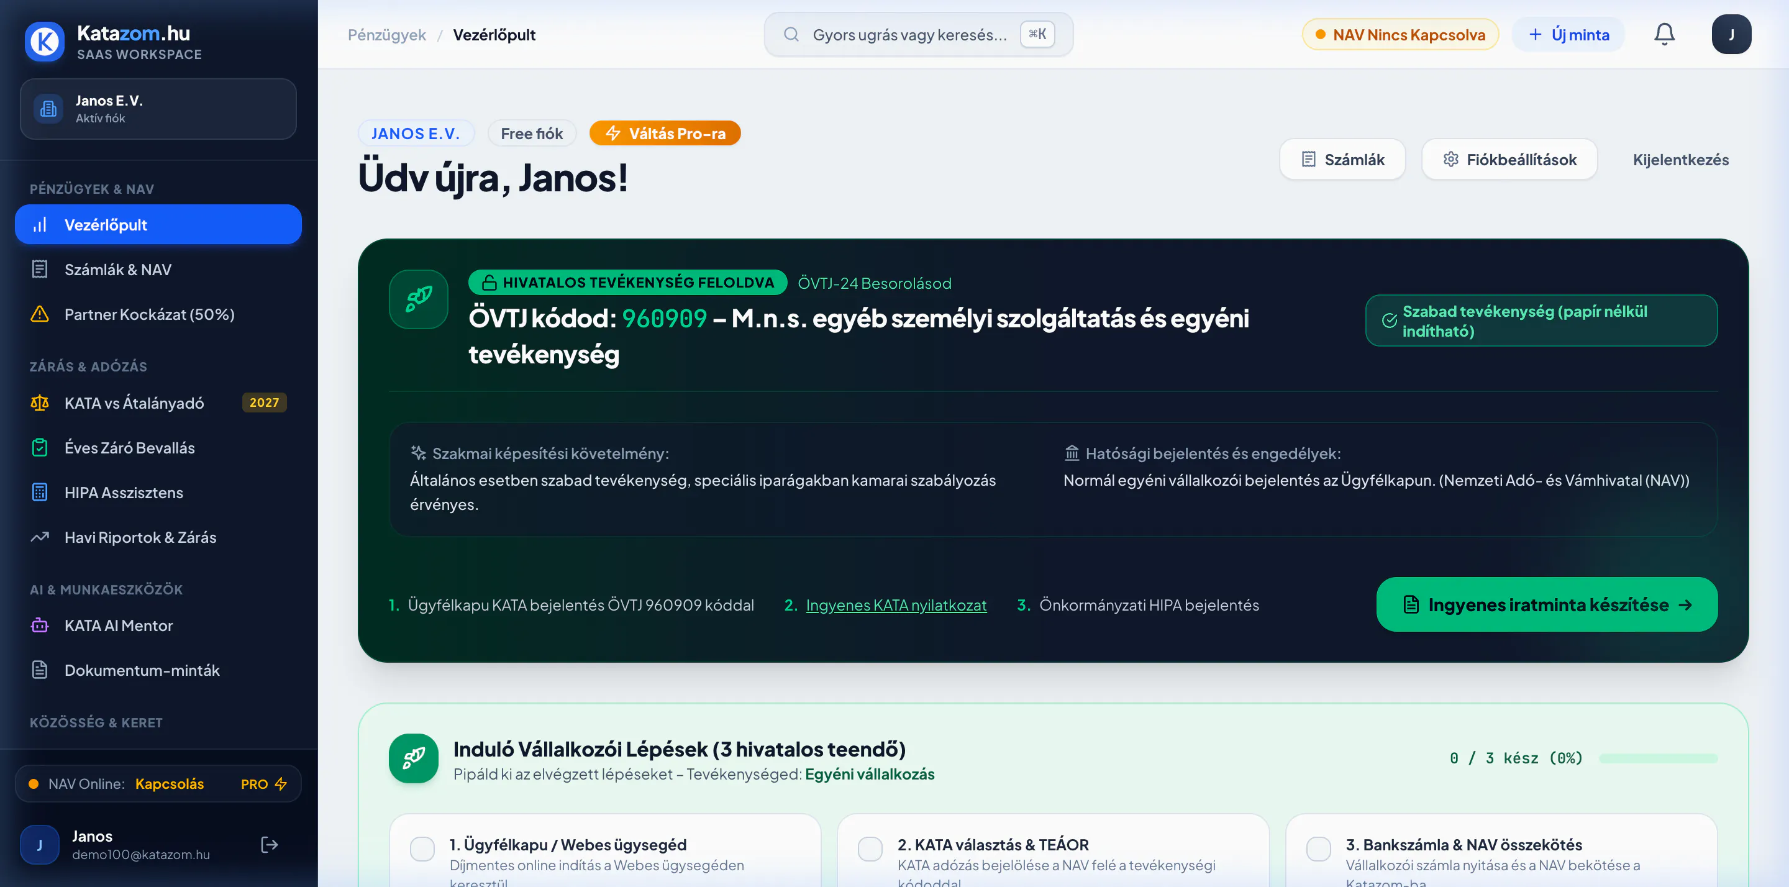This screenshot has width=1789, height=887.
Task: Click the Kijelentkezés button
Action: (x=1681, y=160)
